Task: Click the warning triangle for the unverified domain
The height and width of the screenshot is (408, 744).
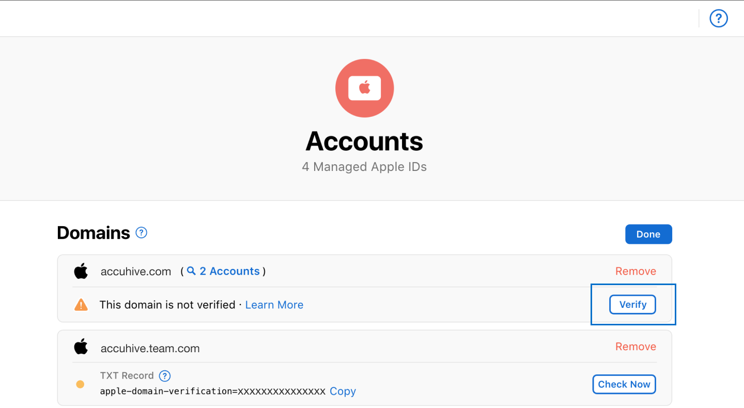Action: tap(81, 305)
